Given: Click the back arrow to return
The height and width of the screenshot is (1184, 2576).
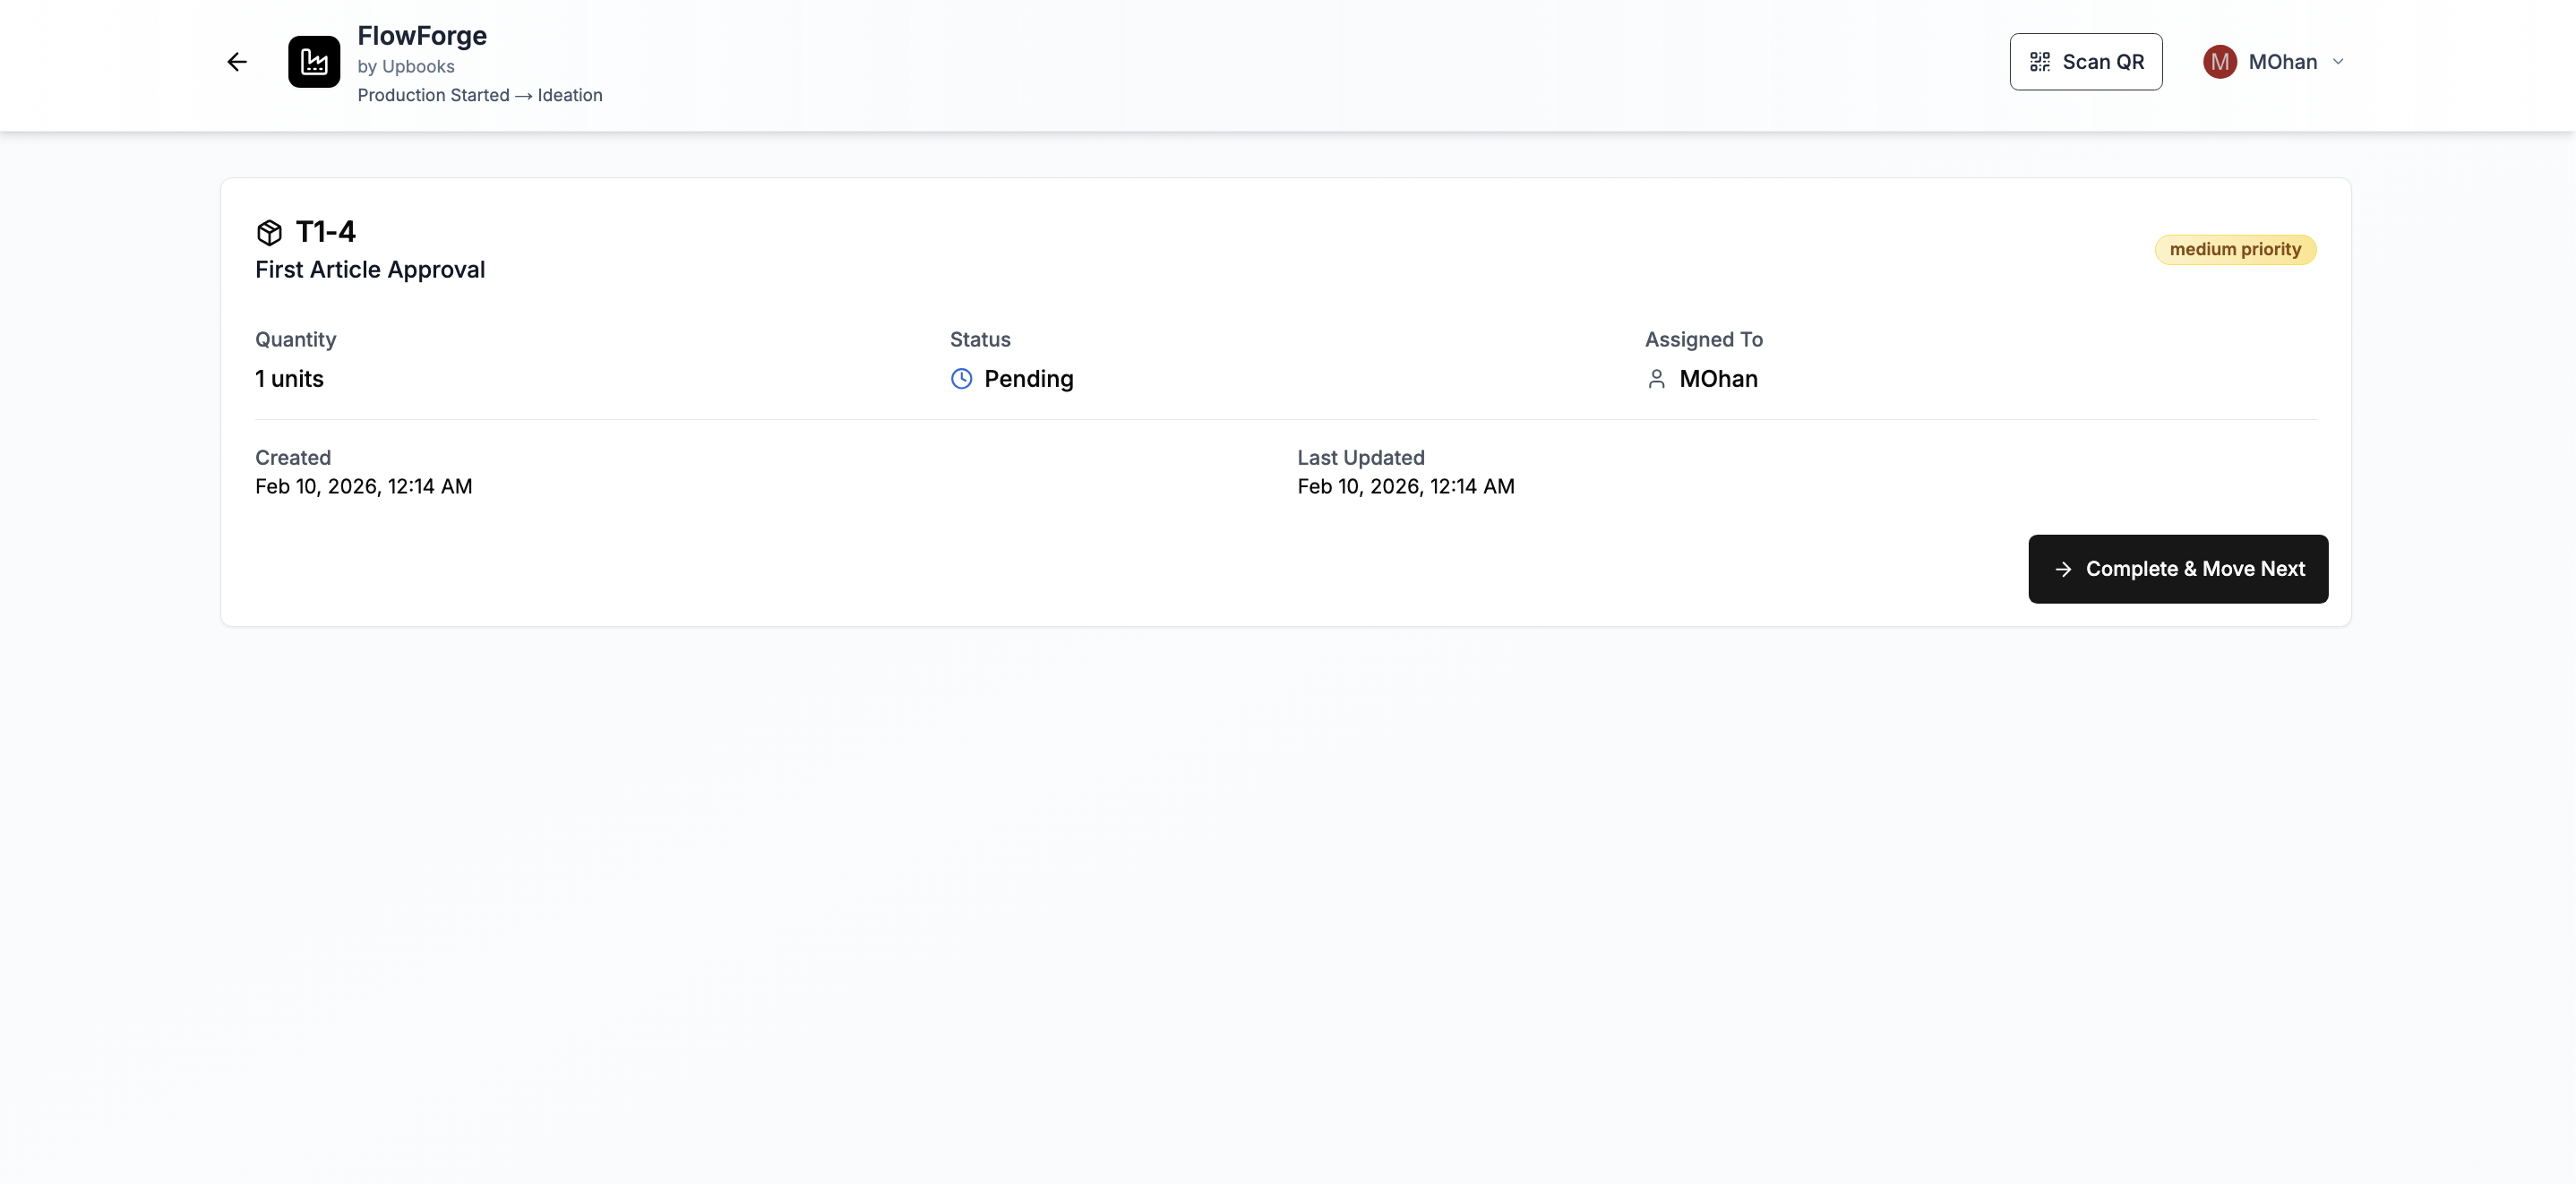Looking at the screenshot, I should [x=237, y=62].
